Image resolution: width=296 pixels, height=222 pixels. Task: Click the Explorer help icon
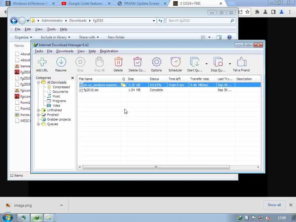[229, 37]
